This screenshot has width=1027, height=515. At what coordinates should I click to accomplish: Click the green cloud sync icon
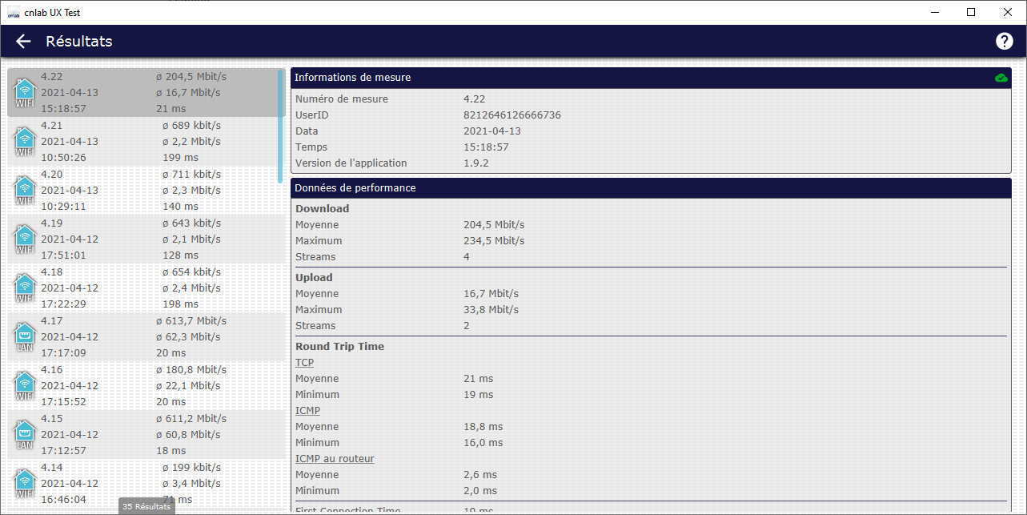tap(1001, 78)
